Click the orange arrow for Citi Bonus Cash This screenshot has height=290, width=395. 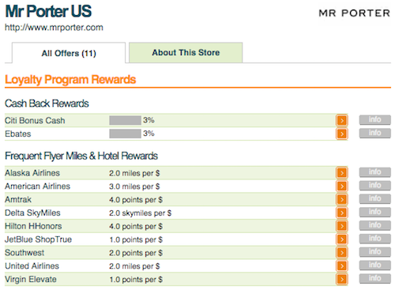point(342,121)
